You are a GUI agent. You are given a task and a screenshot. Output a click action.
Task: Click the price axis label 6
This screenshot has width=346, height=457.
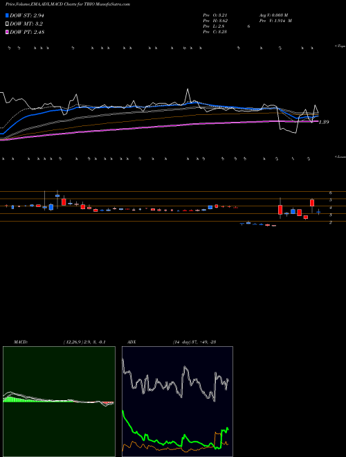pyautogui.click(x=331, y=192)
